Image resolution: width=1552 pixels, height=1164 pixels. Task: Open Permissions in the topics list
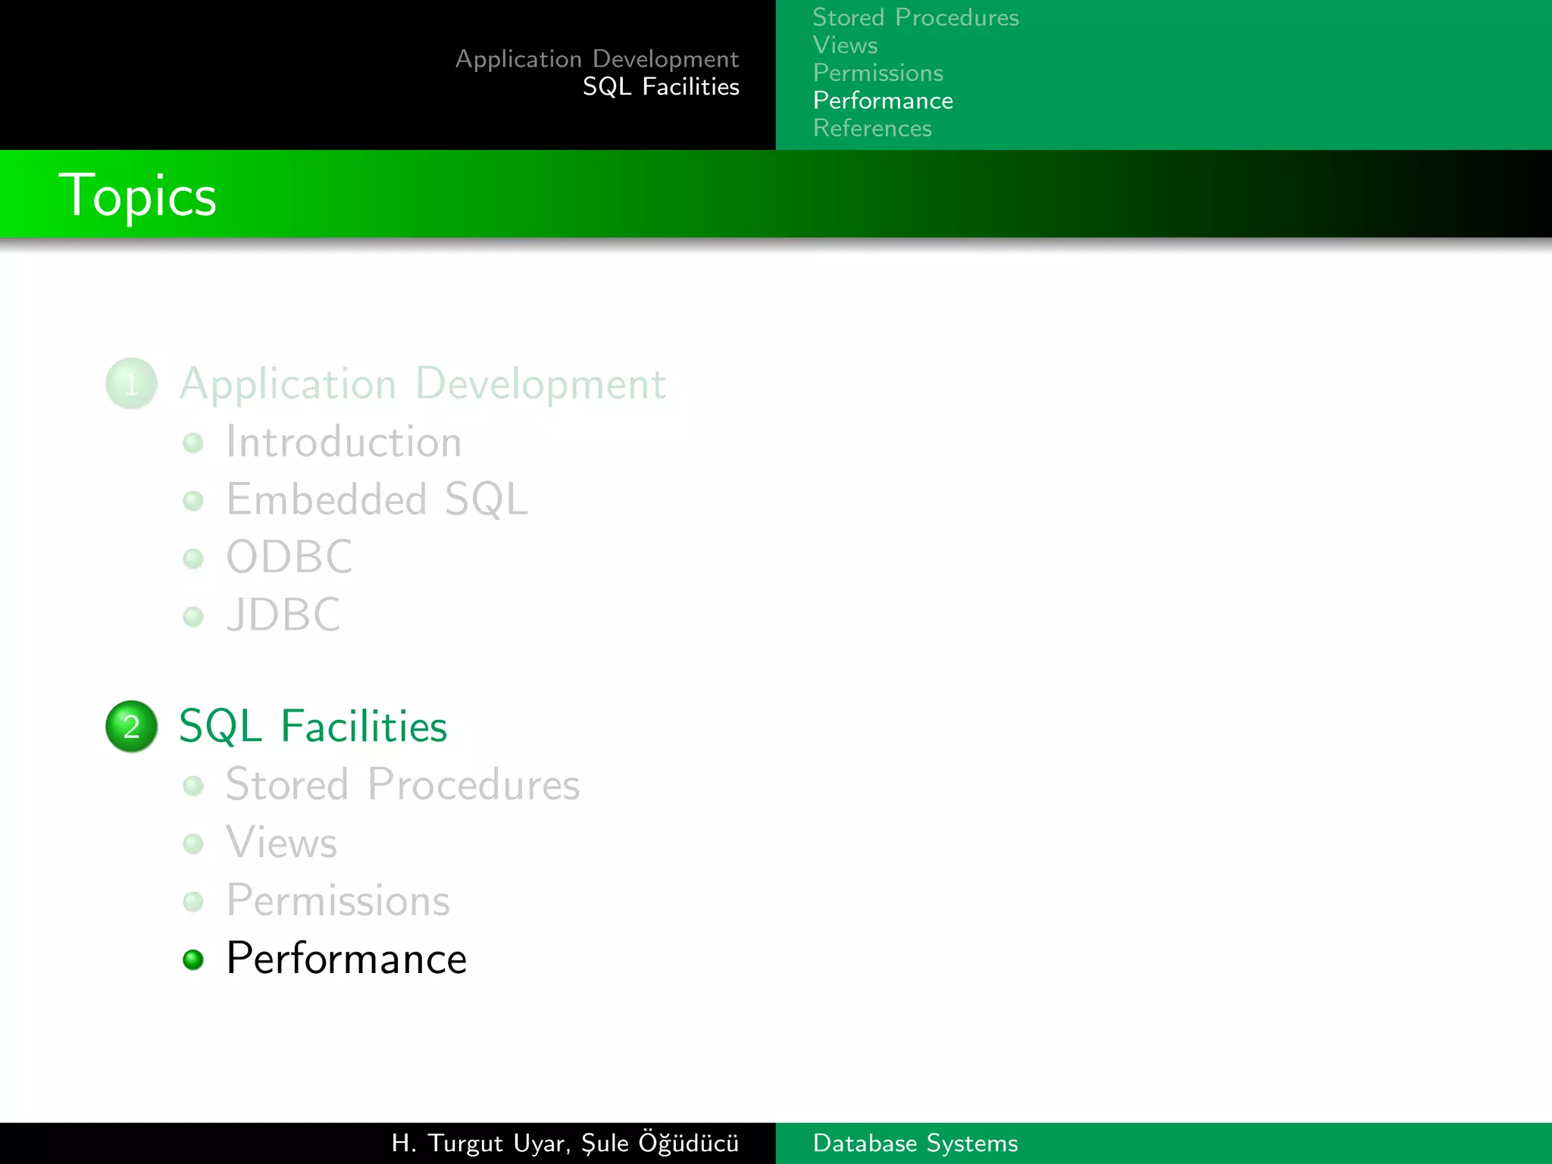338,900
